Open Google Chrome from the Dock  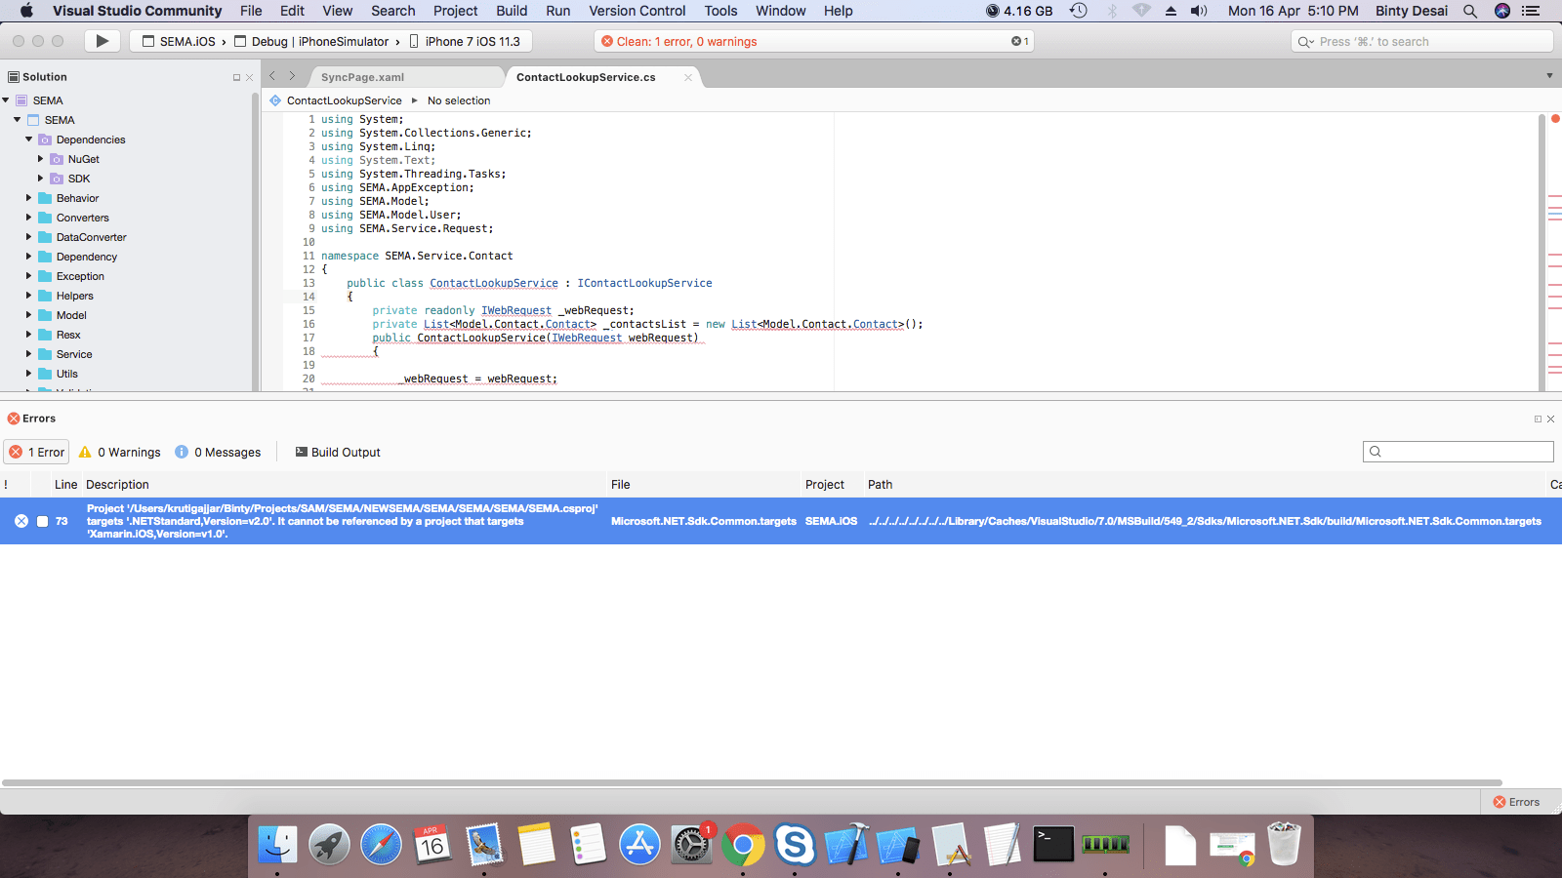point(744,846)
